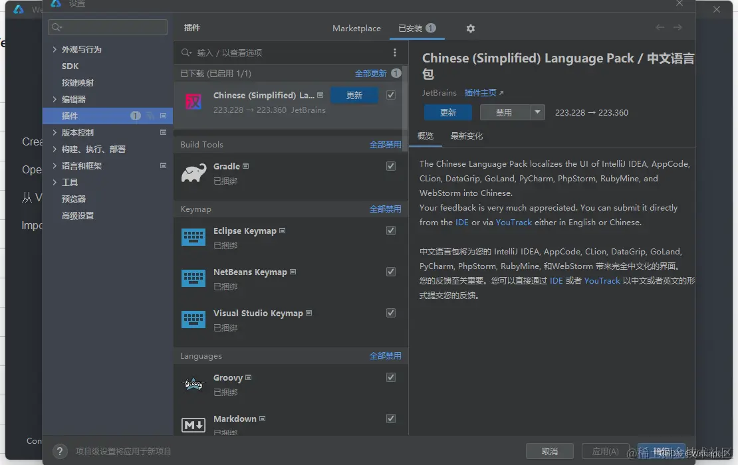Viewport: 738px width, 465px height.
Task: Open the YouTrack link in English description
Action: point(513,223)
